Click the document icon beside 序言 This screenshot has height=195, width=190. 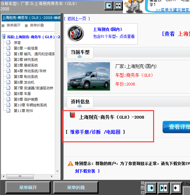pyautogui.click(x=9, y=42)
